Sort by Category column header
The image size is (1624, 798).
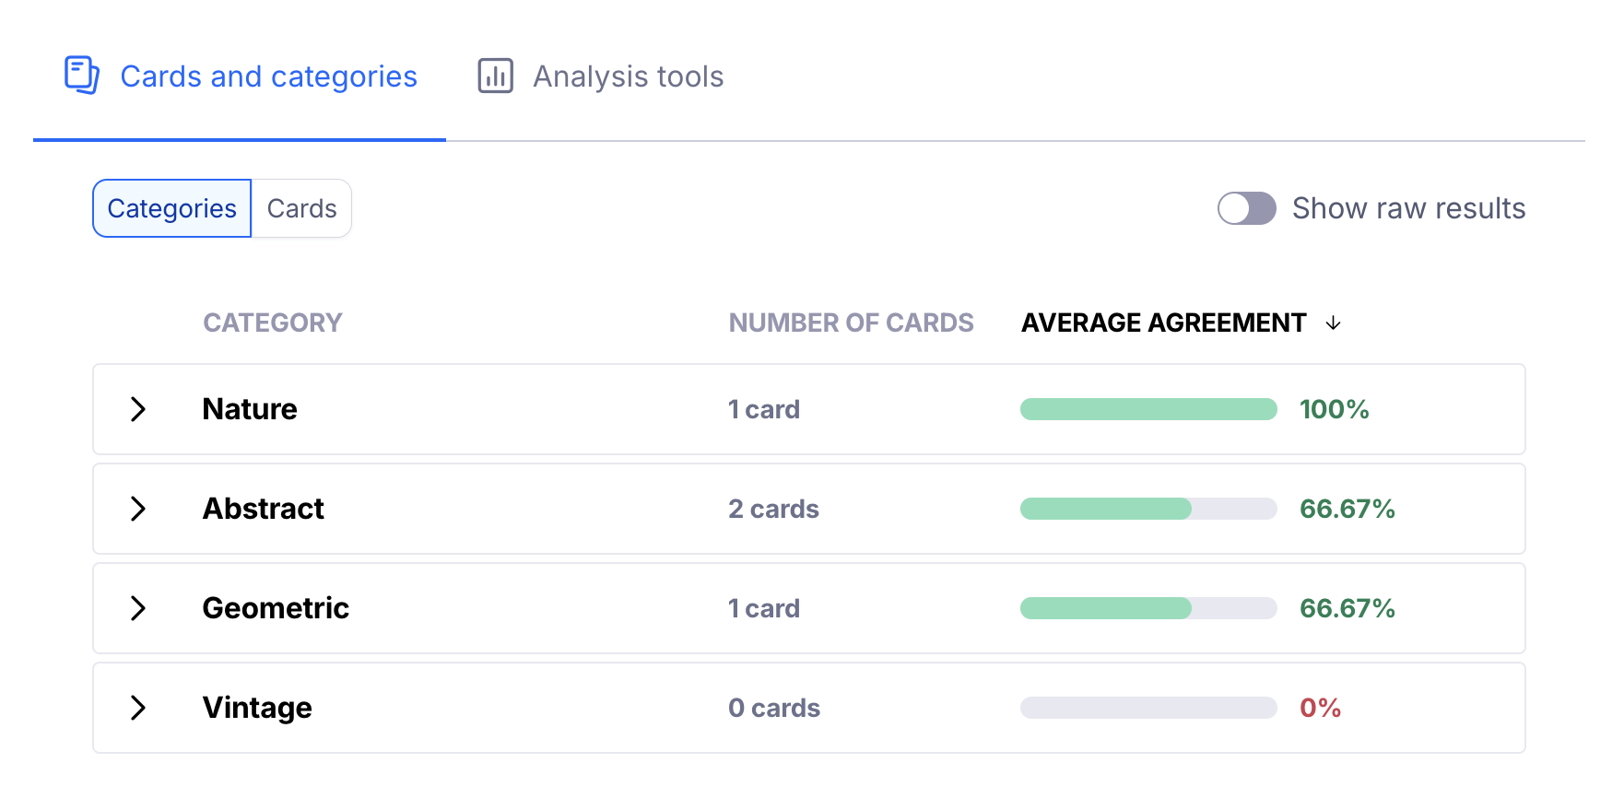pyautogui.click(x=272, y=323)
